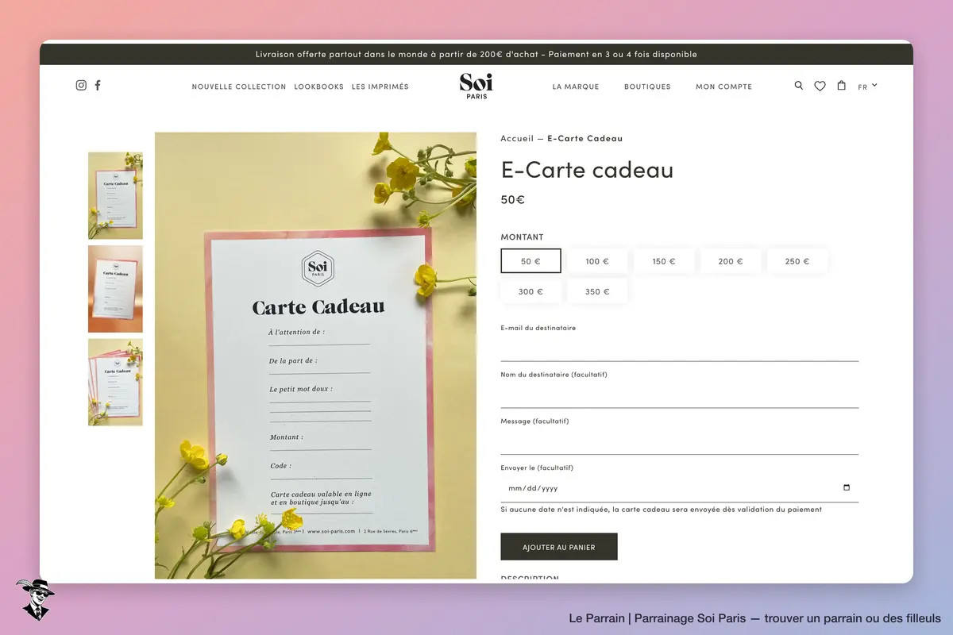This screenshot has width=953, height=635.
Task: Click the Soi Paris logo
Action: point(476,86)
